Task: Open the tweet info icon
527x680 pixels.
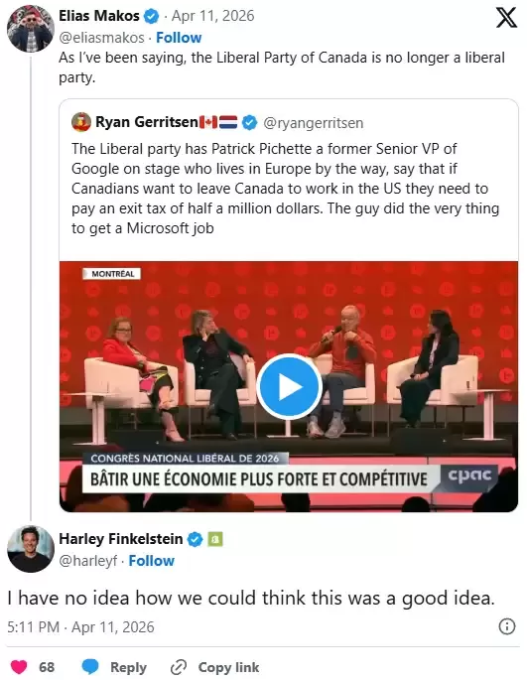Action: [506, 626]
